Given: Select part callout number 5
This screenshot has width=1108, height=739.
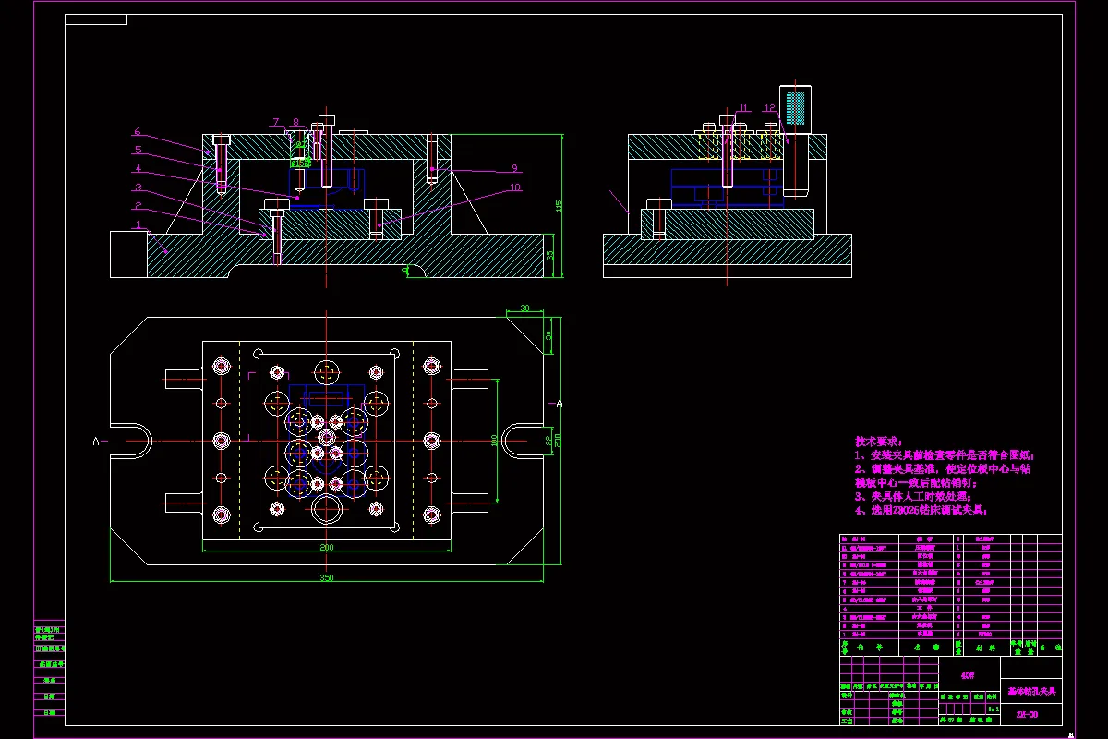Looking at the screenshot, I should tap(137, 150).
